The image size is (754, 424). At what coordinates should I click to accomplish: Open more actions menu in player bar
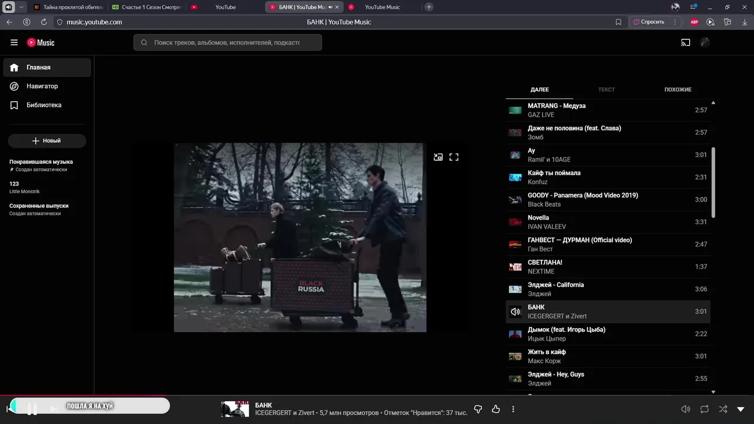click(x=513, y=409)
